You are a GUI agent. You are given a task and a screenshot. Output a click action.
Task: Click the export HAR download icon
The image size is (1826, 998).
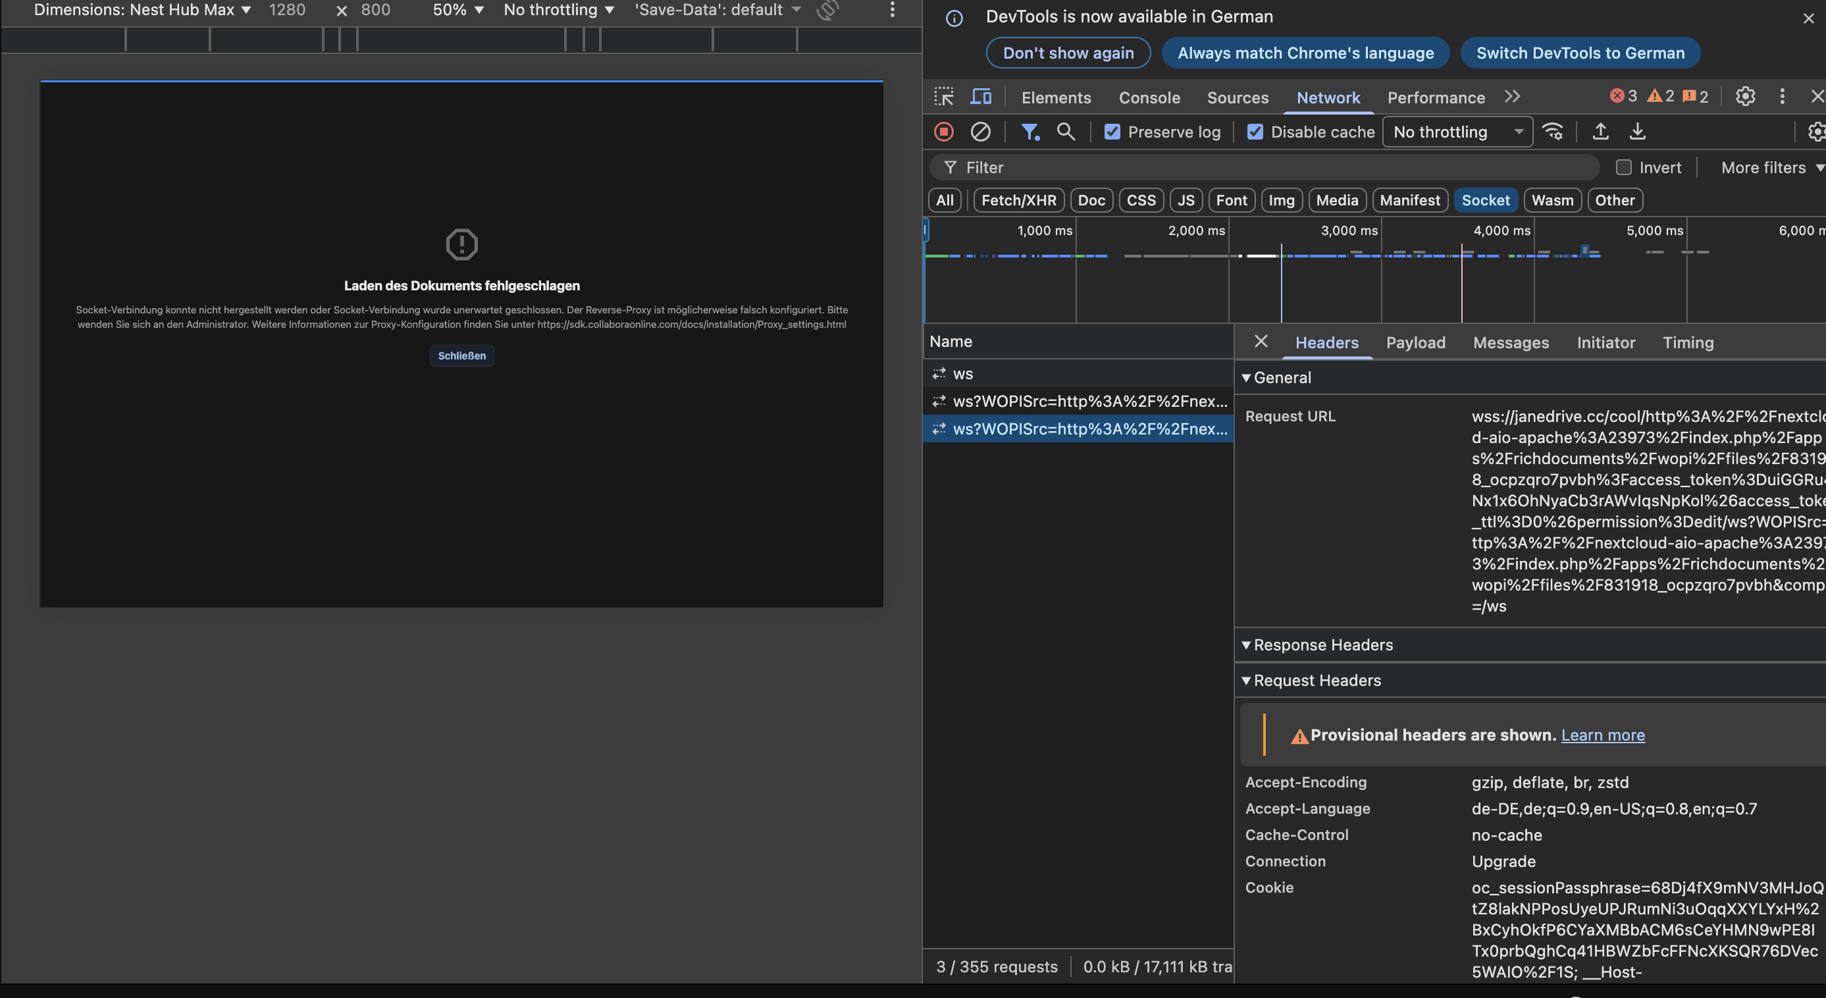pos(1638,132)
